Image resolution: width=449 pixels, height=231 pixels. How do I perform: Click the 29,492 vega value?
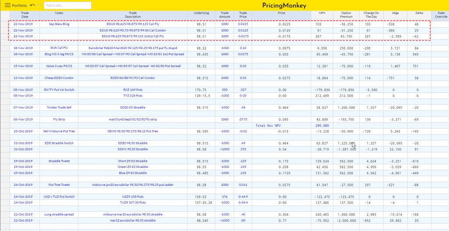coord(395,220)
